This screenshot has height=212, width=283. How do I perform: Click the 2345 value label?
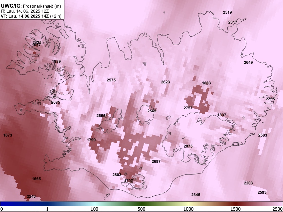coord(196,195)
